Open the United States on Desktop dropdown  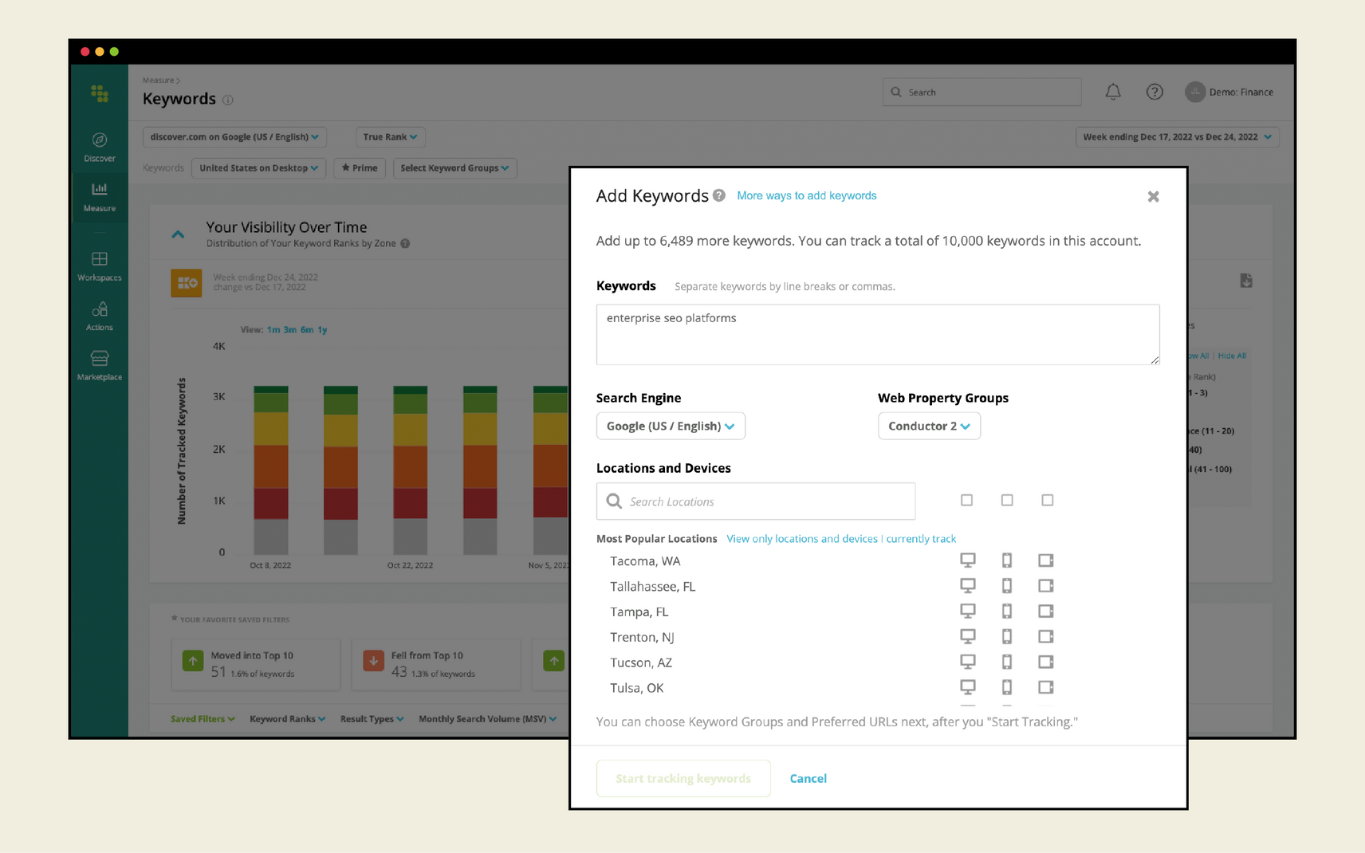pyautogui.click(x=258, y=168)
